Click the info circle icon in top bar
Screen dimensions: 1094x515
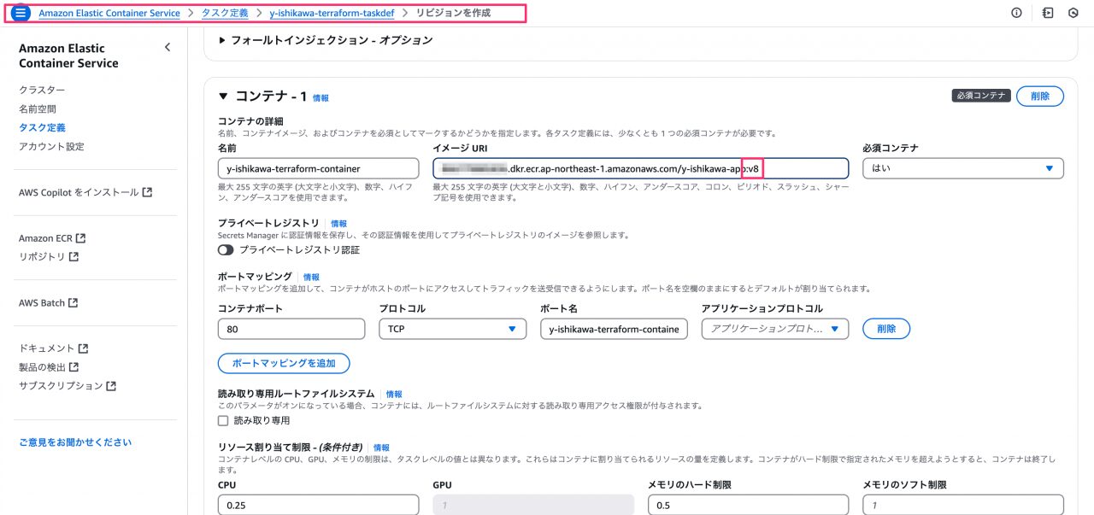click(1016, 13)
